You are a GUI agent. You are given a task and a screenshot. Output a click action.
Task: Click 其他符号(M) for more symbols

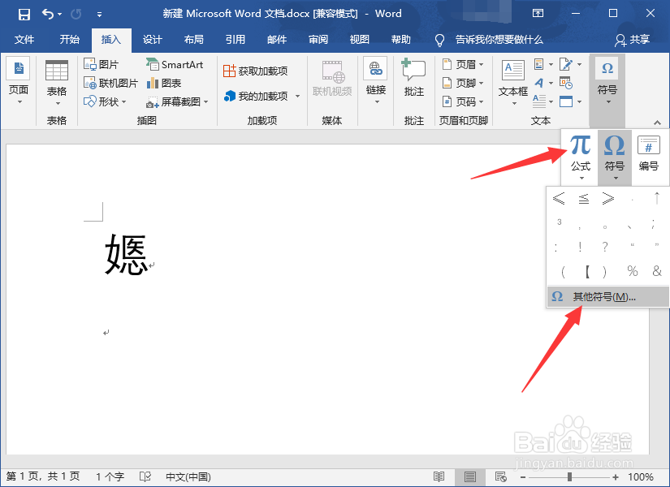pos(601,297)
